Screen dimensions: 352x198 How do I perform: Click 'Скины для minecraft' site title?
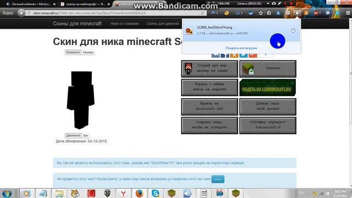point(77,24)
